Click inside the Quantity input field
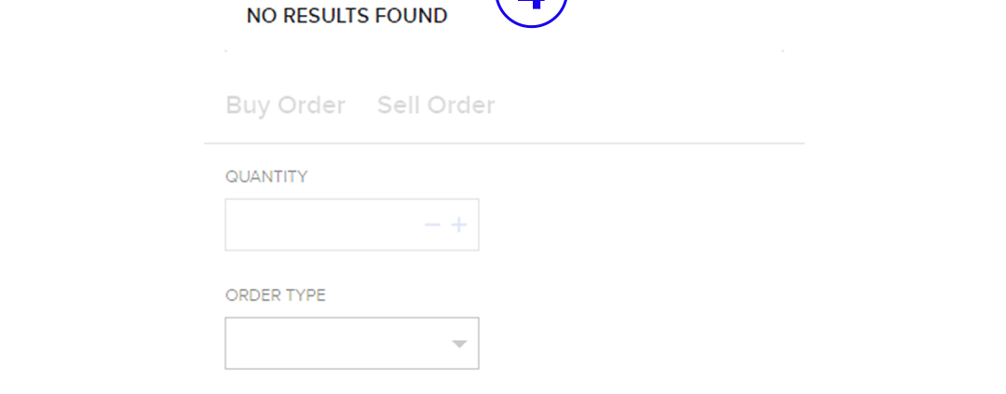The height and width of the screenshot is (394, 1006). [x=321, y=224]
